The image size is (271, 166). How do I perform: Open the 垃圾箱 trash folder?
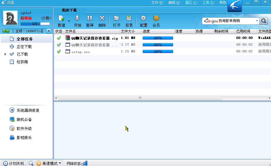[22, 62]
